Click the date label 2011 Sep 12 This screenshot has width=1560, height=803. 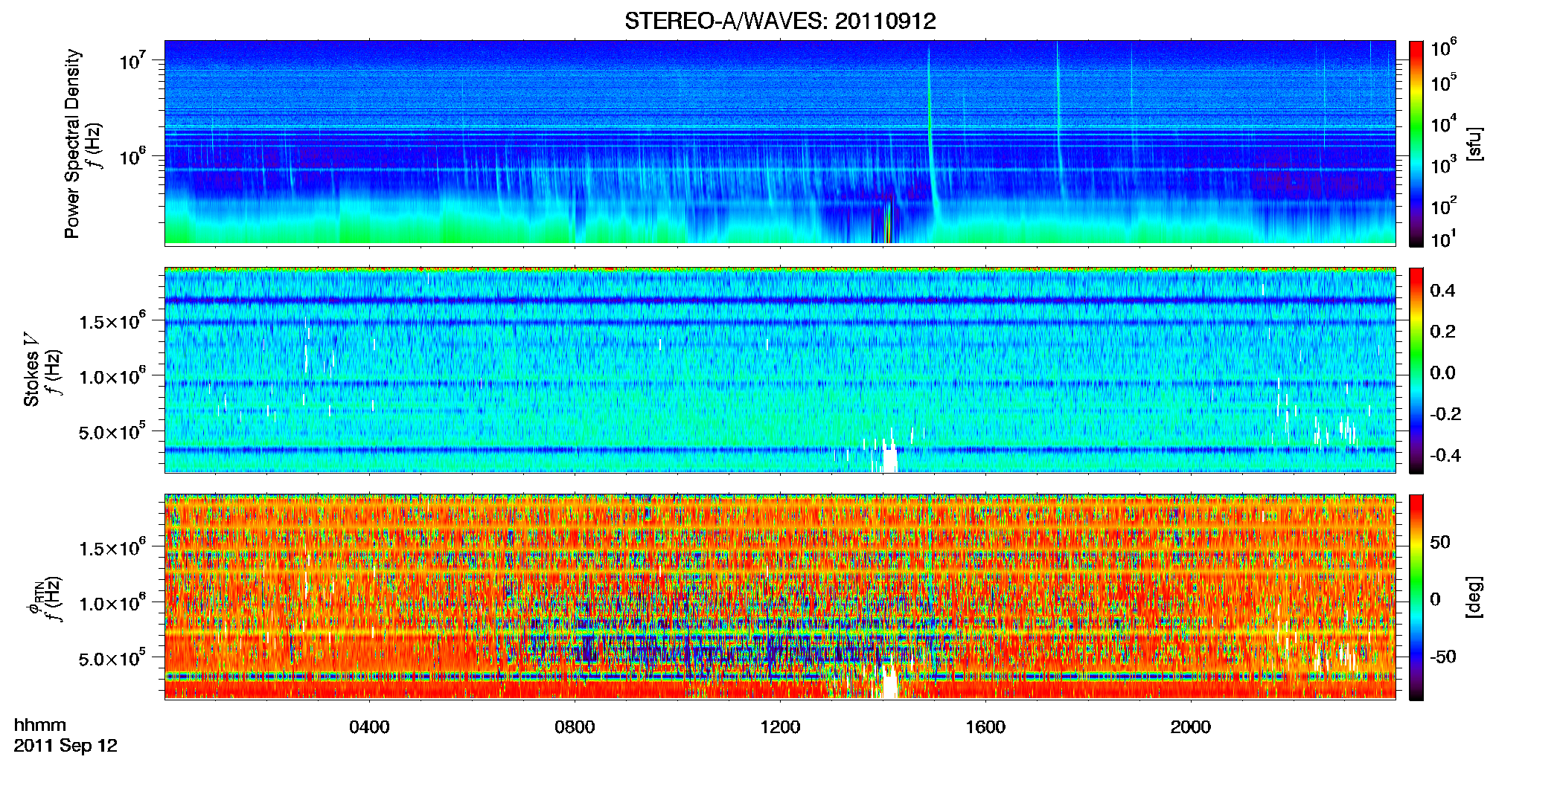(x=65, y=746)
